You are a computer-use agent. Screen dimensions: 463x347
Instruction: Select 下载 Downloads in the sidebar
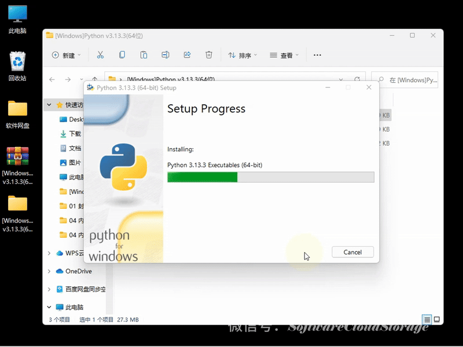click(75, 134)
